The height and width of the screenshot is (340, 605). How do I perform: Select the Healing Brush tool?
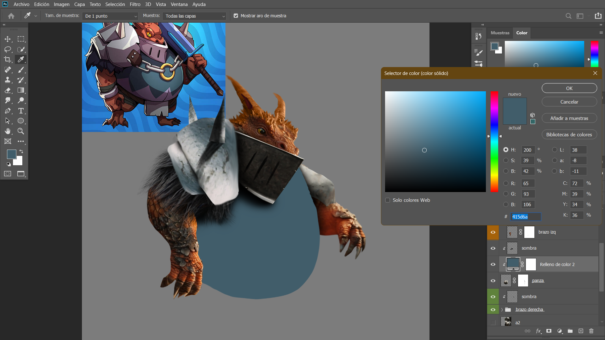(x=8, y=70)
